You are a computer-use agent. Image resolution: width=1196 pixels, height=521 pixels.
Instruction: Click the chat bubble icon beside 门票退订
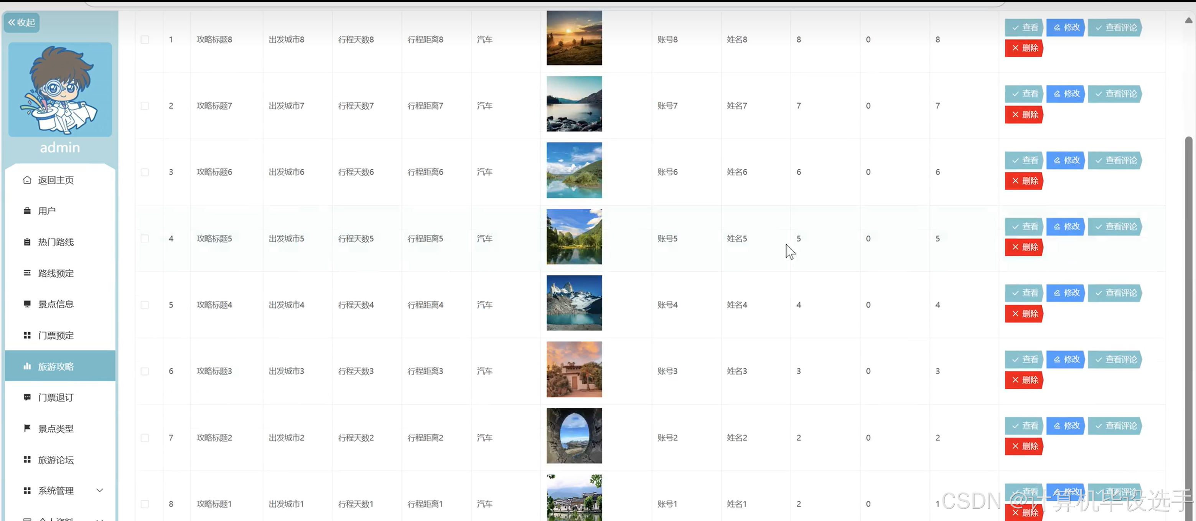[27, 397]
